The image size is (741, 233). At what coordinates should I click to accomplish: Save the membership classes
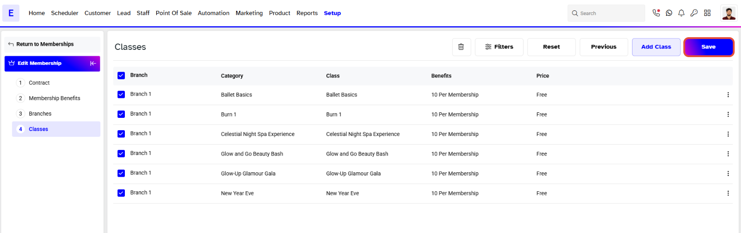[x=708, y=47]
